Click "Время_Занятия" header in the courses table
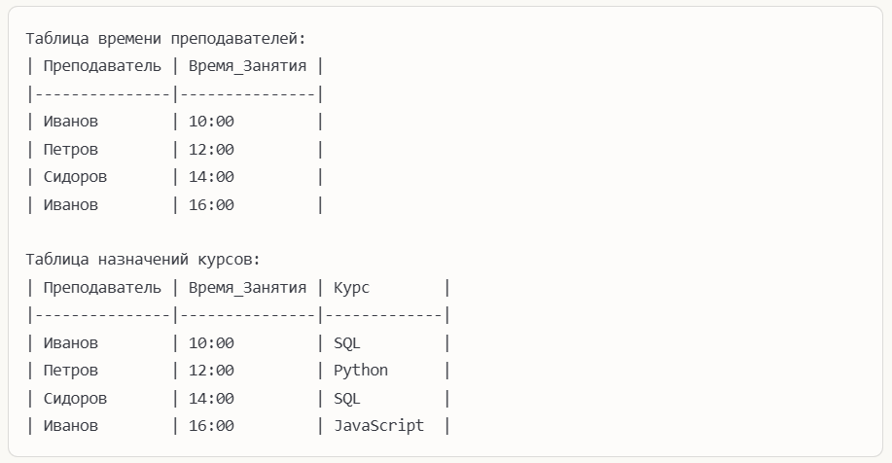This screenshot has width=892, height=463. pyautogui.click(x=247, y=288)
